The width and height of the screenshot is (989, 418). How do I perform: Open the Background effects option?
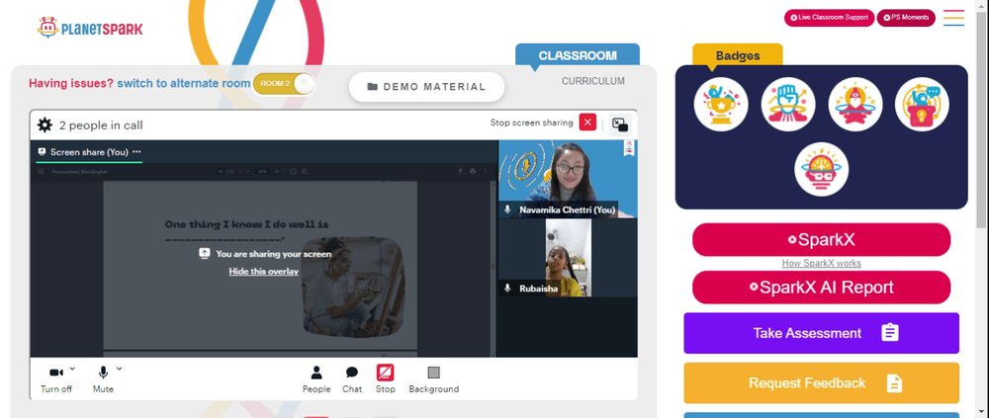click(434, 379)
